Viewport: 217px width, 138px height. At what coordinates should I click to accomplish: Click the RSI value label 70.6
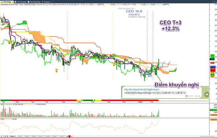coord(214,119)
